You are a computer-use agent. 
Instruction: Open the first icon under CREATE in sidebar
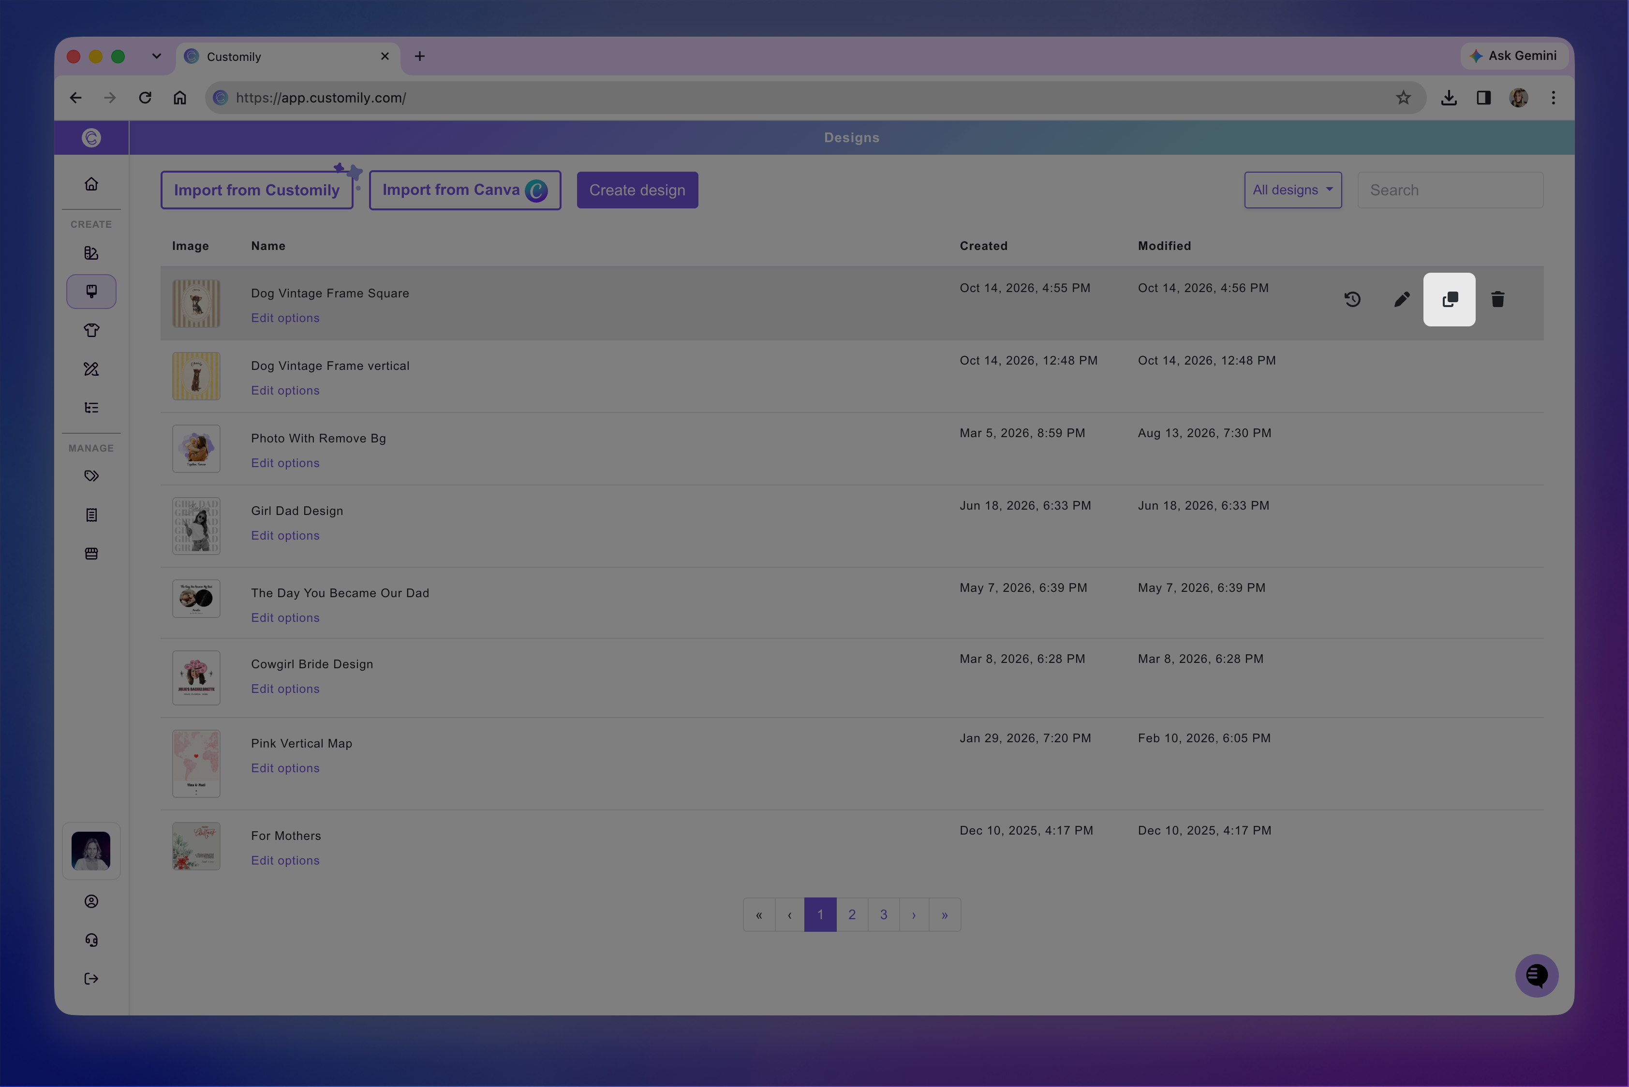pos(91,253)
